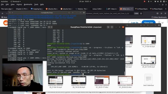Open the Firefox Edit menu

(7, 4)
